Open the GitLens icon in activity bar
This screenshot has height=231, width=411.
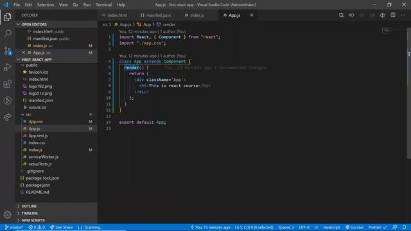tap(7, 101)
